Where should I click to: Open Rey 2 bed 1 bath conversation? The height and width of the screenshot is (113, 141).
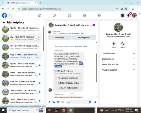21,47
